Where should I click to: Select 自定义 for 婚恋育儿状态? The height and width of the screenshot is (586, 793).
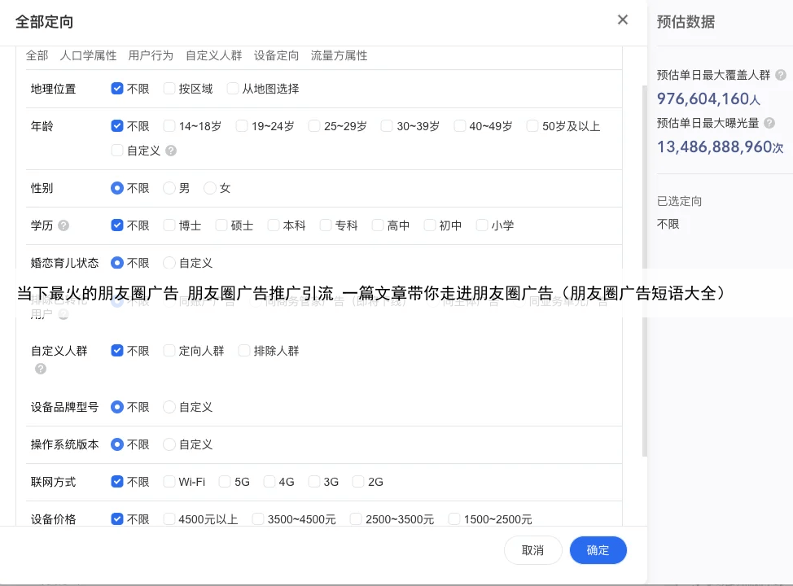coord(169,263)
